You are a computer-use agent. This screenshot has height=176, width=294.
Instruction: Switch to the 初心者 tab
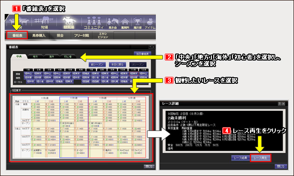click(68, 56)
